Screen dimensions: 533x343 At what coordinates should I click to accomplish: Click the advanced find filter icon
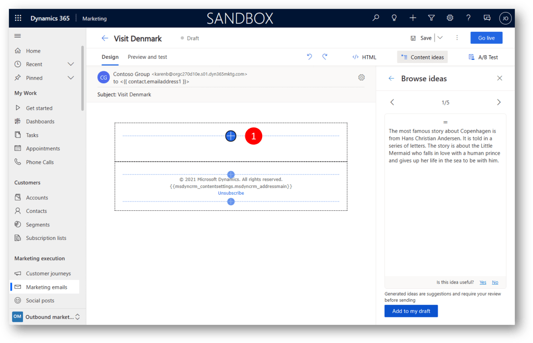click(431, 18)
